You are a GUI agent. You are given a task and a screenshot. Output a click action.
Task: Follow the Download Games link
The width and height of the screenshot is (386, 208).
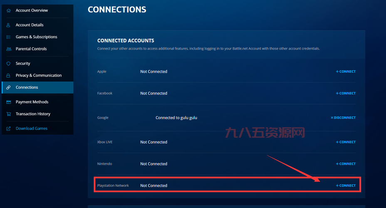[32, 129]
